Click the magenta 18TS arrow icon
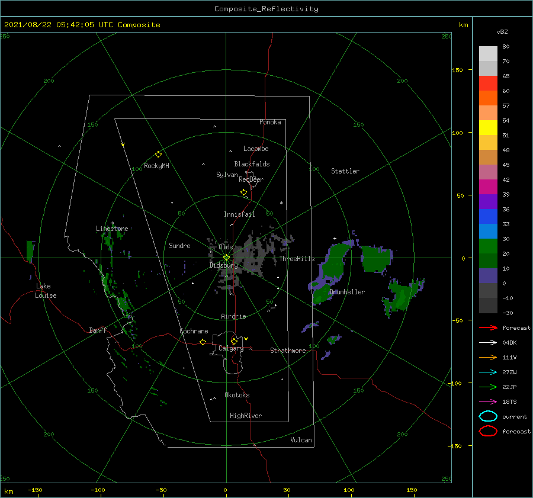Viewport: 533px width, 498px height. pos(488,402)
